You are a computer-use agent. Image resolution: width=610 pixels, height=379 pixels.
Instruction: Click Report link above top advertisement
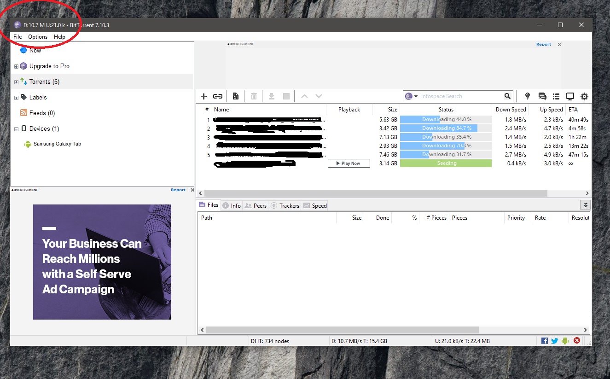[544, 45]
